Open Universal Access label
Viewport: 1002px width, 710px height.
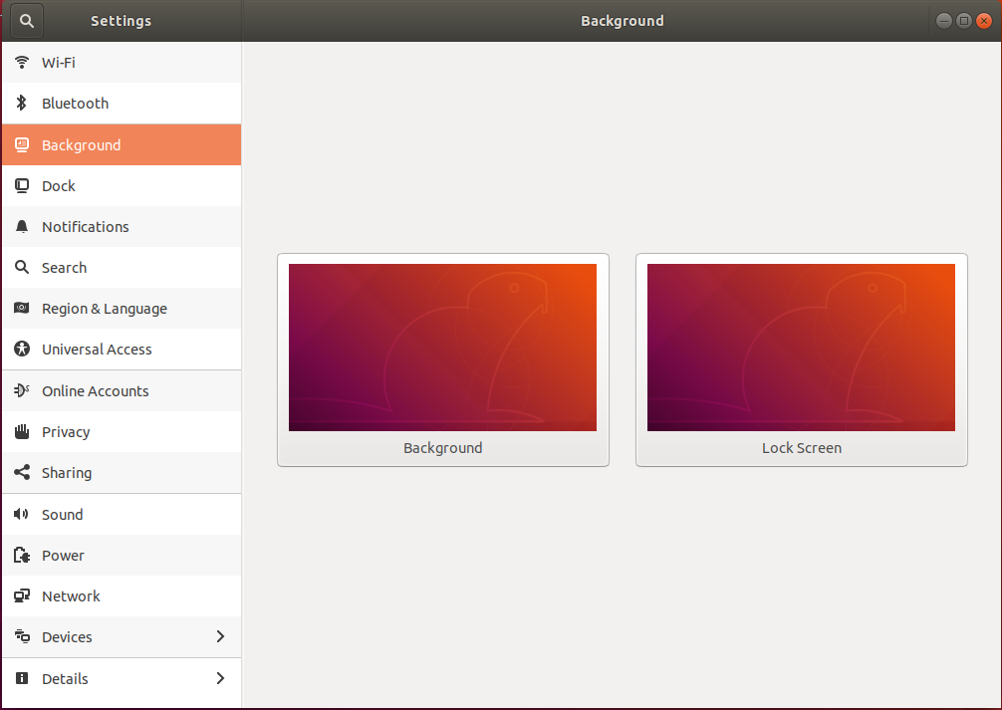(97, 350)
